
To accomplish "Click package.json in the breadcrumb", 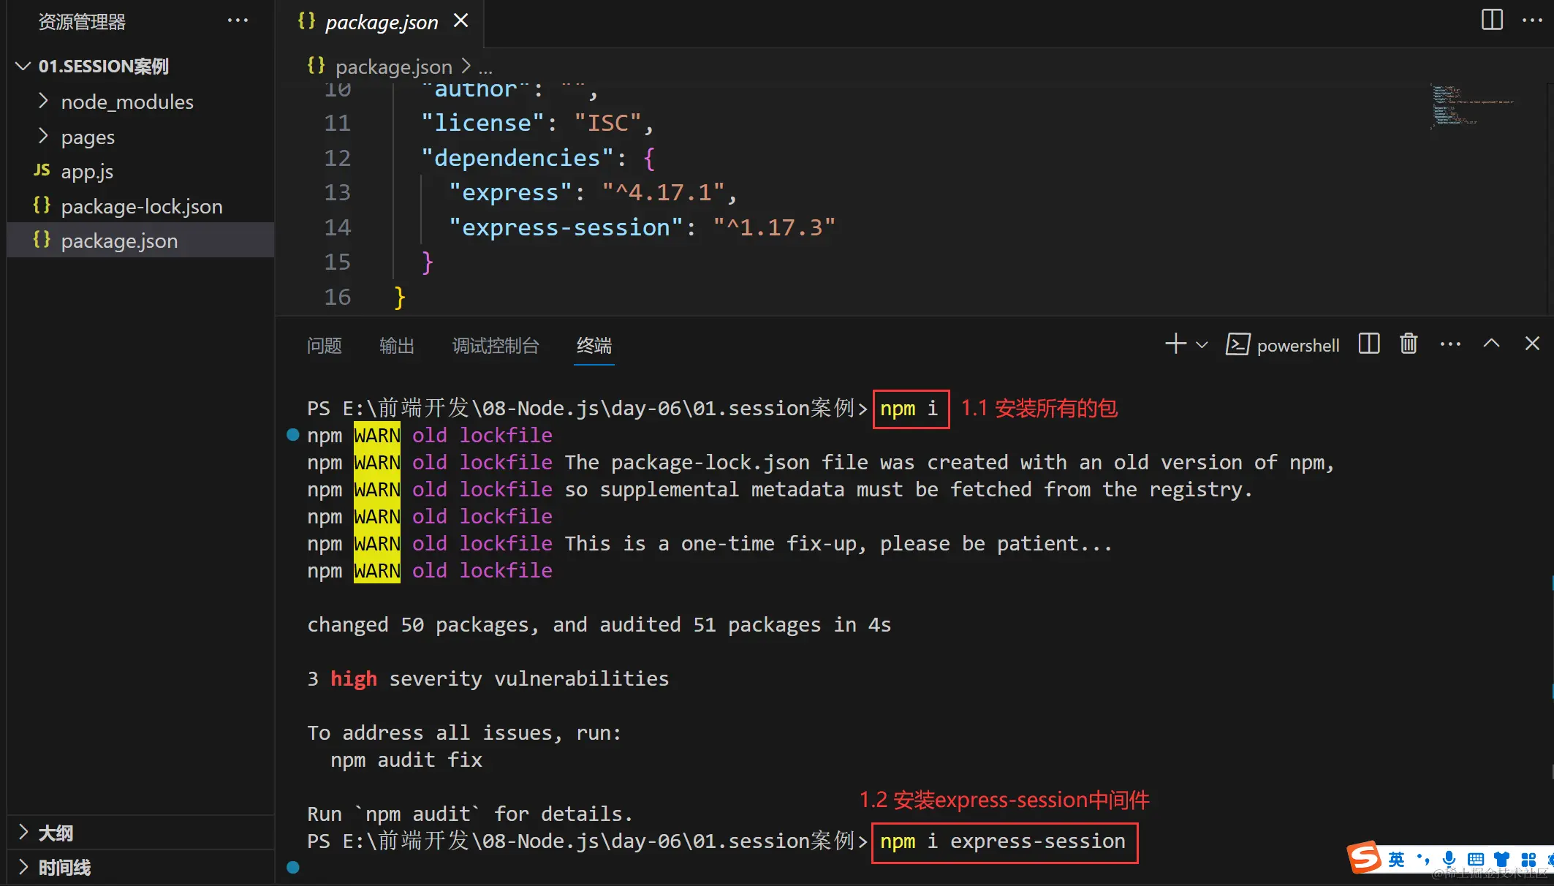I will point(393,67).
